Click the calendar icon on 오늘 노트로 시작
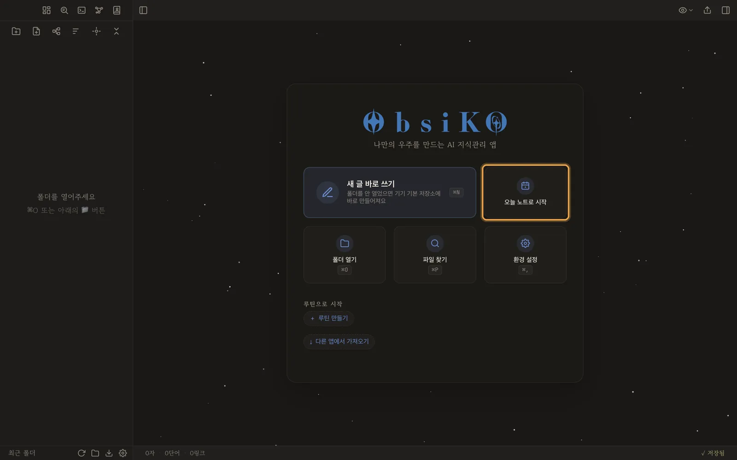The width and height of the screenshot is (737, 460). pyautogui.click(x=525, y=186)
